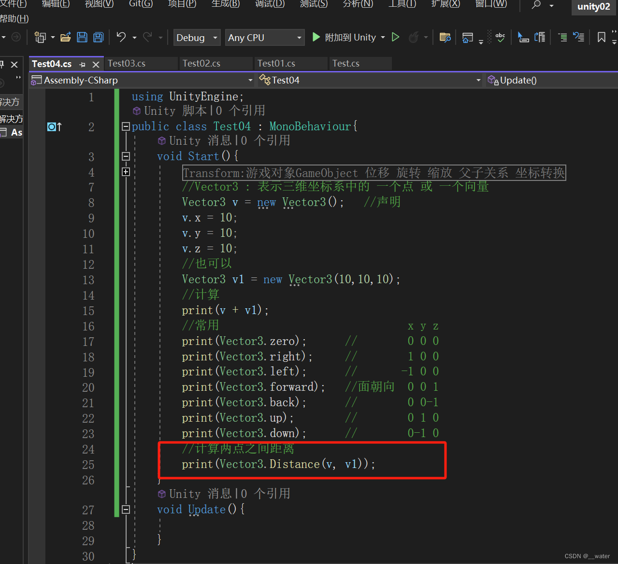
Task: Start without debugging using outlined play icon
Action: [x=395, y=37]
